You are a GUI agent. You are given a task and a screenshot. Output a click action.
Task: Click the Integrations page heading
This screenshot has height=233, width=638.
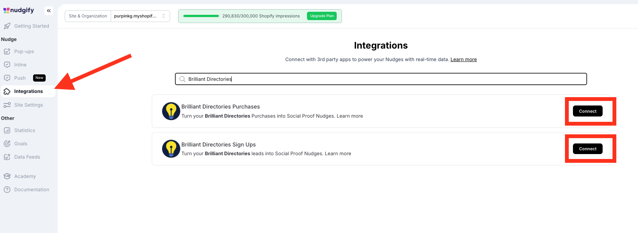(381, 46)
